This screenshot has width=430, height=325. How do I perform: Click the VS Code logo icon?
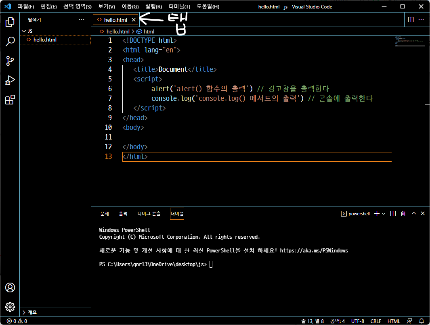8,6
